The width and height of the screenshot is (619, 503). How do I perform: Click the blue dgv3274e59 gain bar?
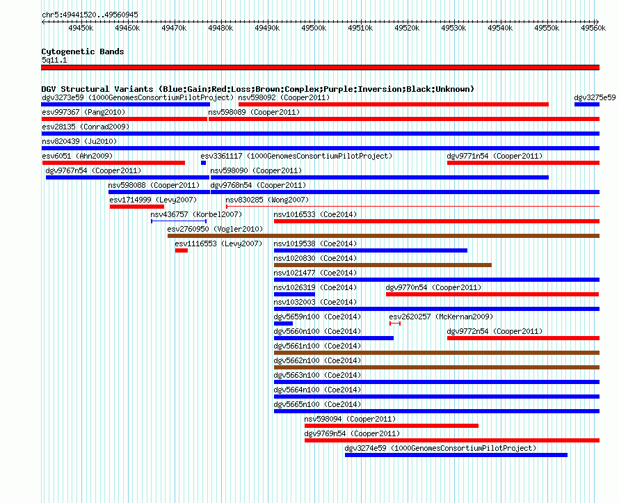point(456,455)
